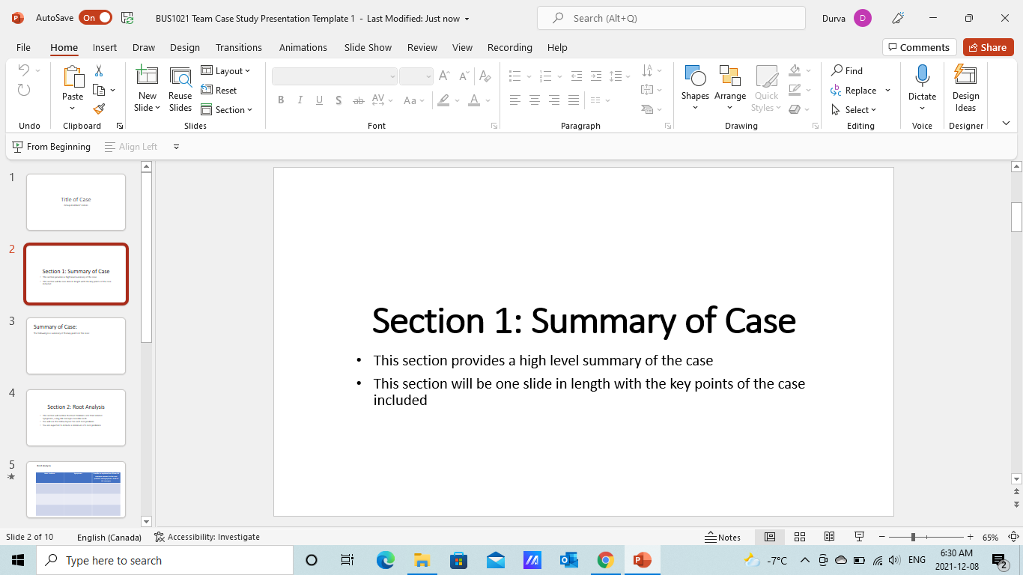Justify the paragraph text
Image resolution: width=1023 pixels, height=575 pixels.
(574, 100)
